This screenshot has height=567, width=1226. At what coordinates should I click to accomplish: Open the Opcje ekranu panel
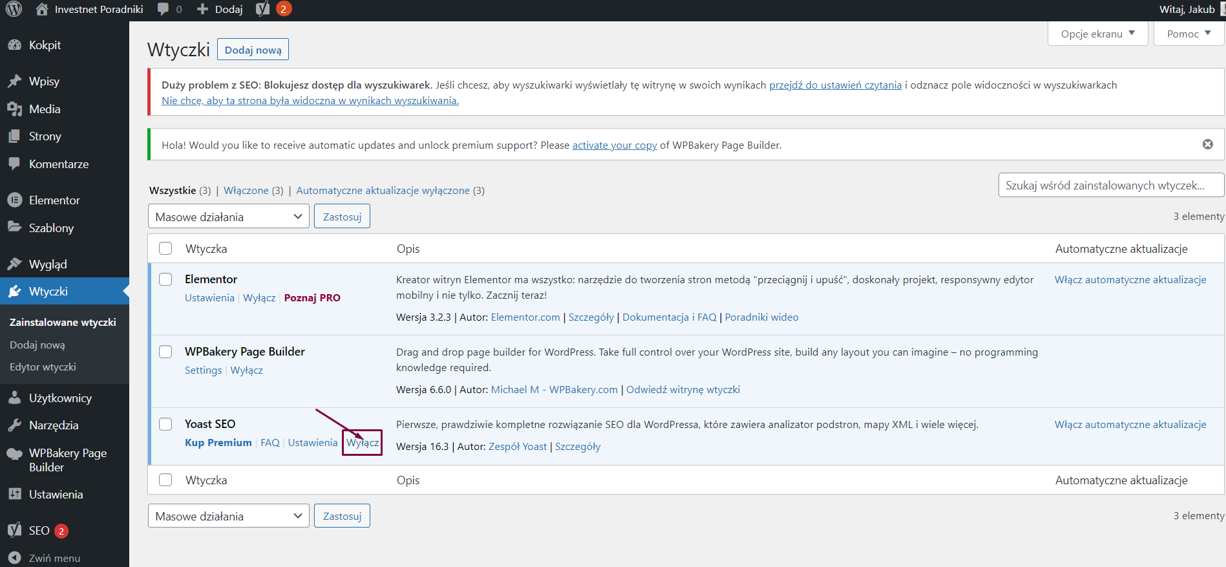(1097, 34)
